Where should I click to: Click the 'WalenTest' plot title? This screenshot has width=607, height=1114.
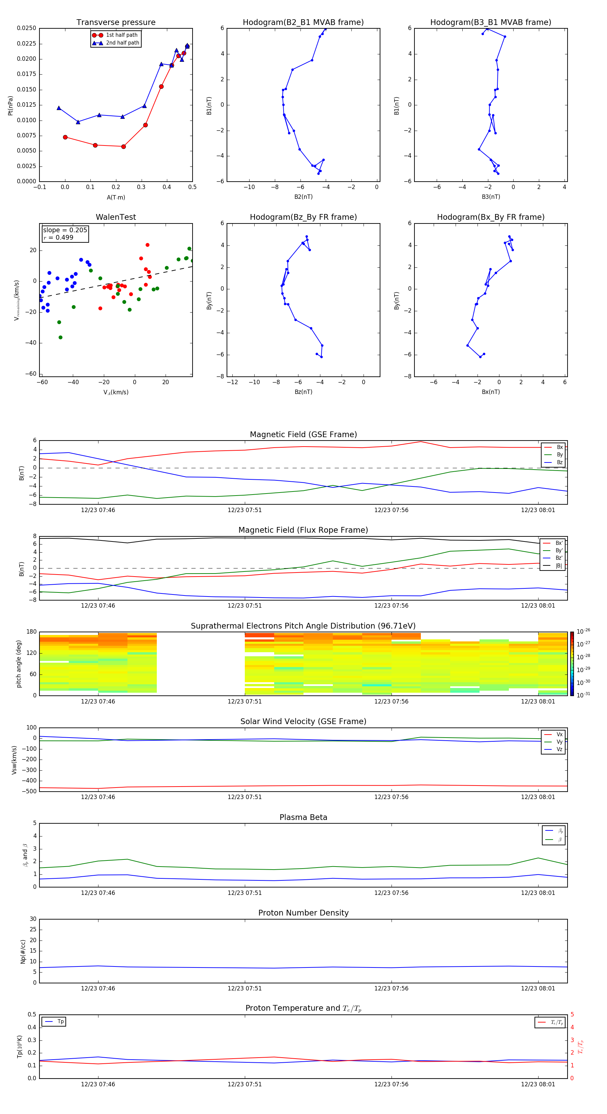coord(116,217)
